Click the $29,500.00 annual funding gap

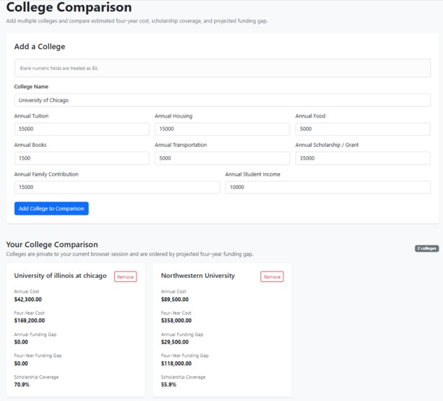175,342
